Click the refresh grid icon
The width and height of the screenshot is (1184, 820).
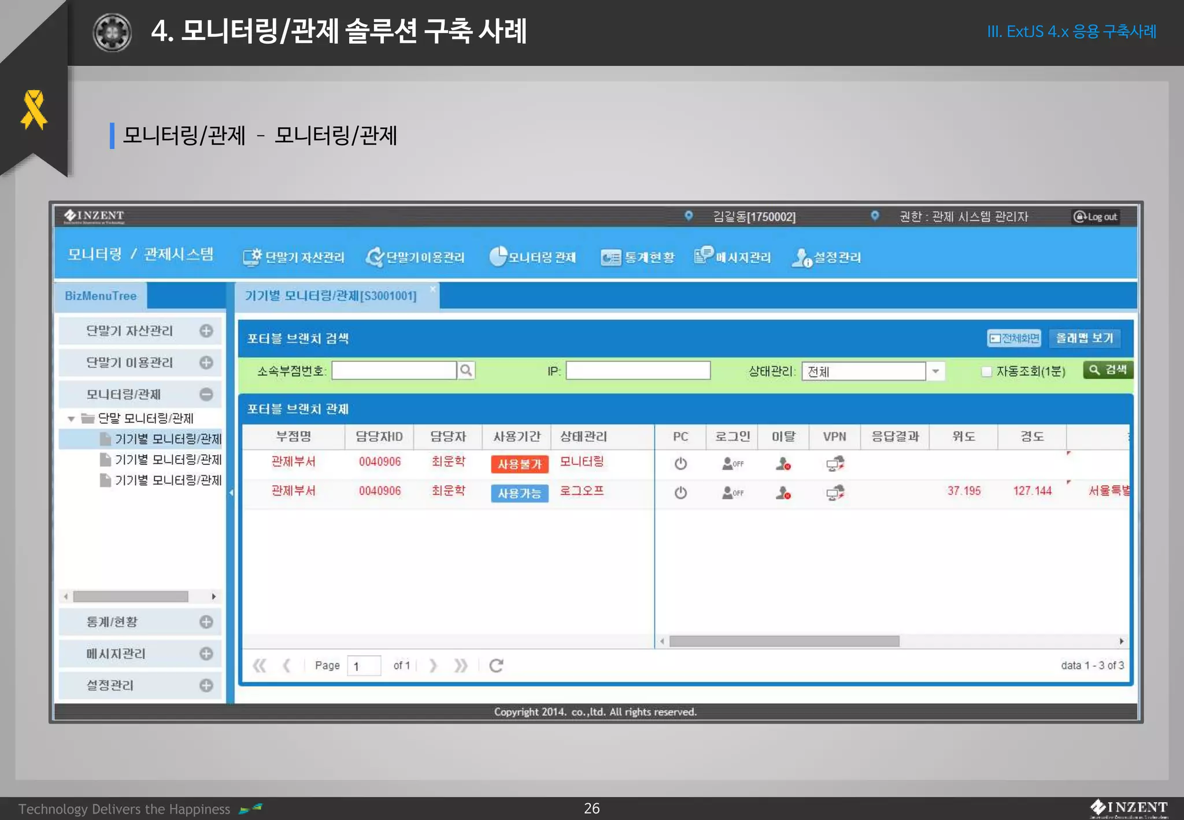tap(496, 666)
